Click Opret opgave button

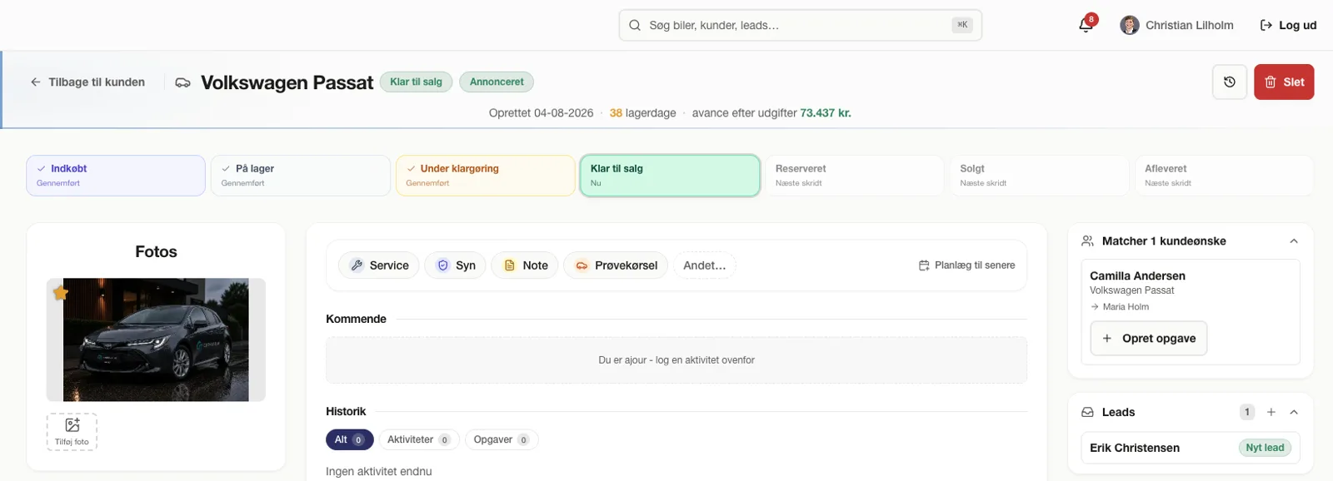(1149, 338)
